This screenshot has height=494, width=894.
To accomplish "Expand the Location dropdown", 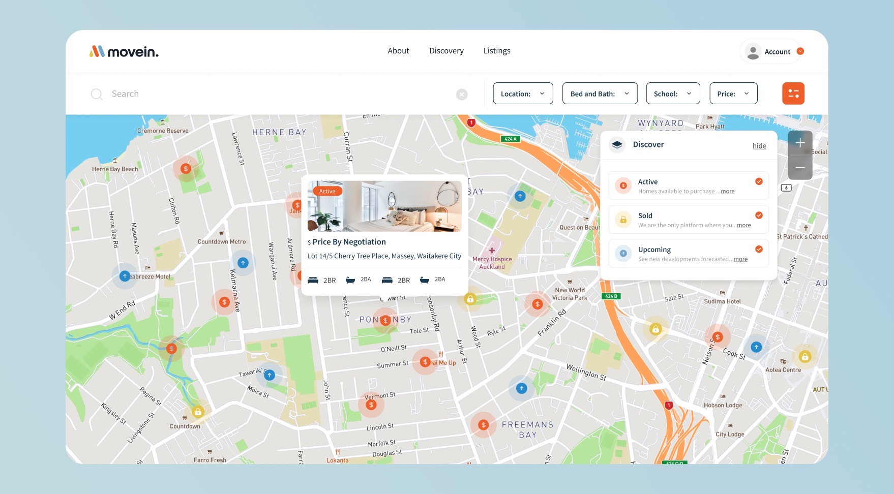I will click(x=523, y=94).
